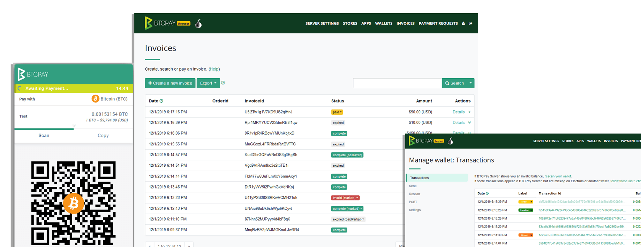
Task: Click the Pay with Bitcoin (BTC) selector
Action: pos(109,99)
